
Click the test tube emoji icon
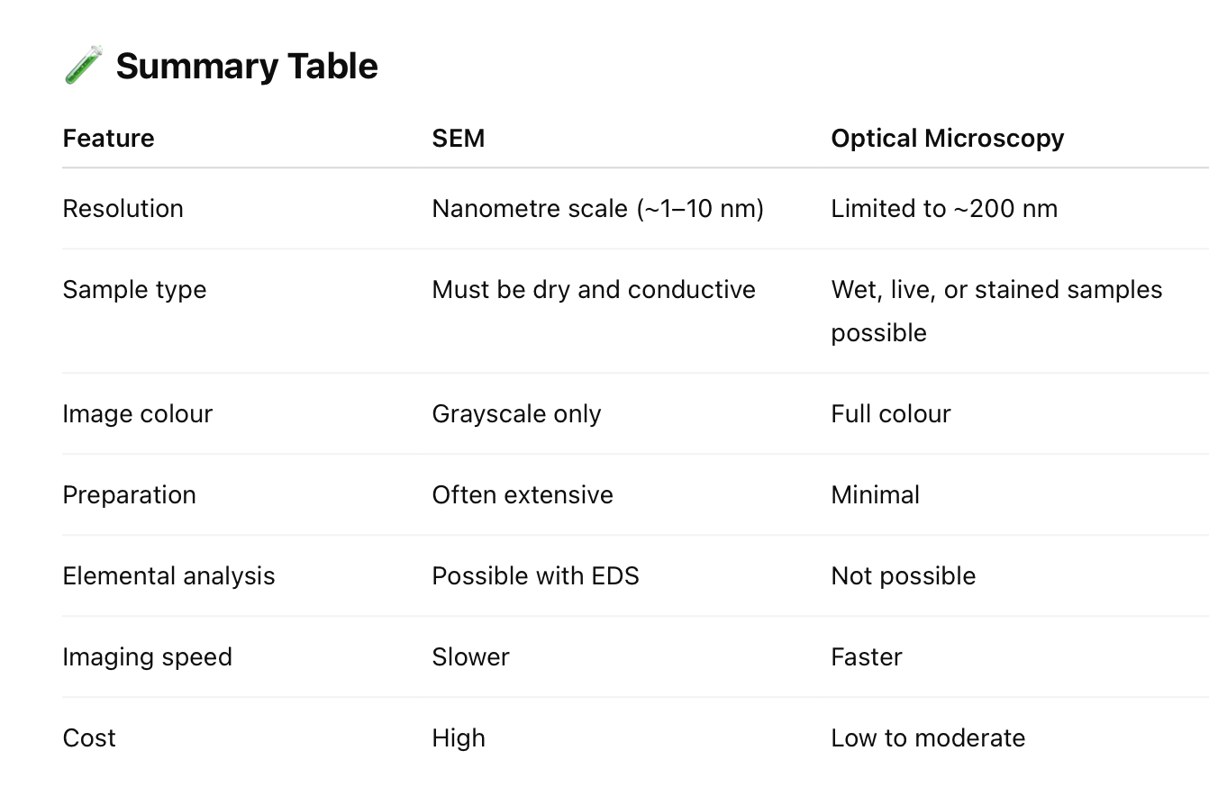tap(83, 65)
